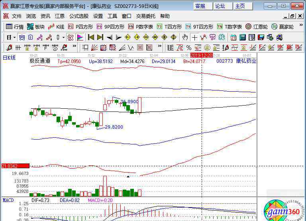Open the 日 period dropdown arrow
This screenshot has height=221, width=306.
pyautogui.click(x=14, y=37)
